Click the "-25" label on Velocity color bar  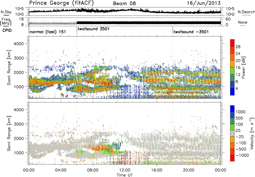point(240,137)
